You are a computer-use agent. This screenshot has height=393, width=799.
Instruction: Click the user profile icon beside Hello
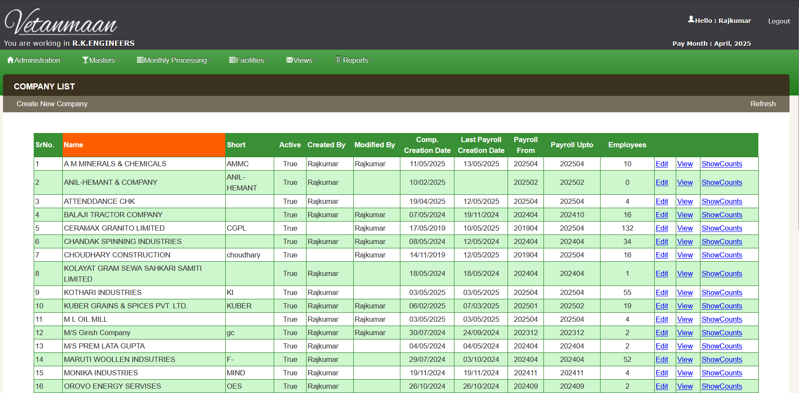(x=691, y=19)
